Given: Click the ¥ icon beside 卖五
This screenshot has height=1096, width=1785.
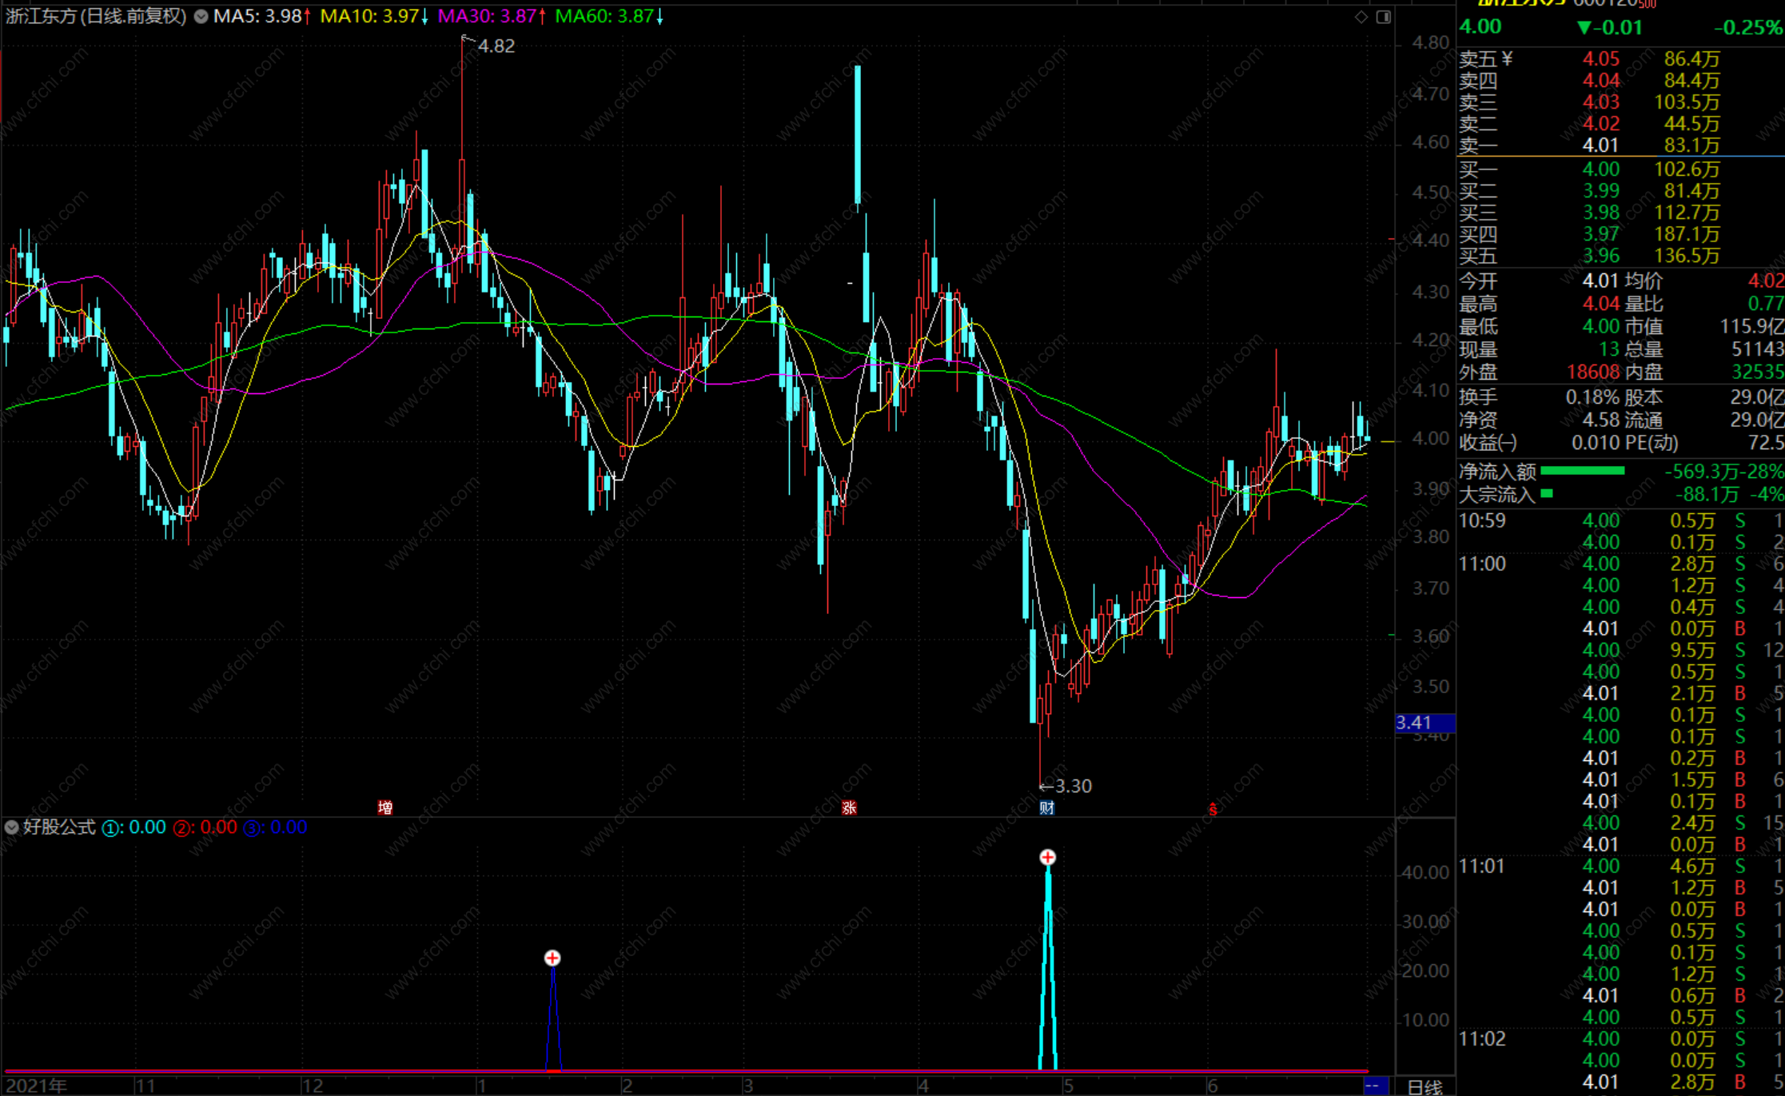Looking at the screenshot, I should click(1507, 58).
